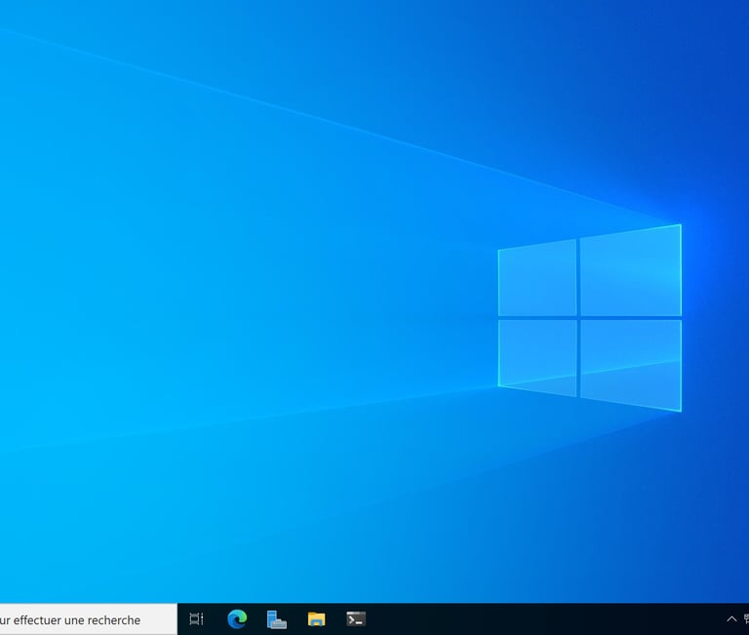Image resolution: width=749 pixels, height=635 pixels.
Task: Launch Server Manager from the taskbar
Action: point(277,619)
